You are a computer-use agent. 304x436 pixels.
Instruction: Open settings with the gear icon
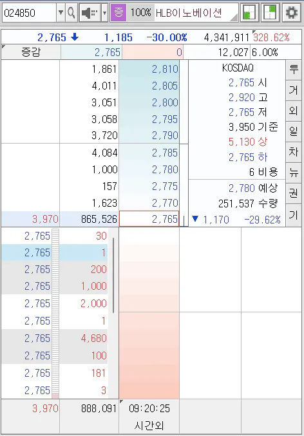coord(292,12)
